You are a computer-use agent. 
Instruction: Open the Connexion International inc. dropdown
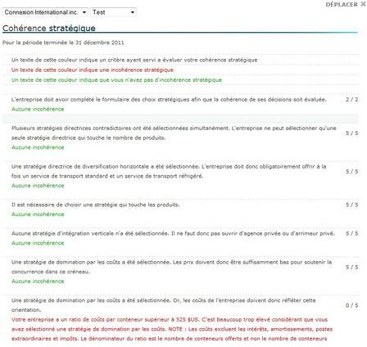(45, 12)
